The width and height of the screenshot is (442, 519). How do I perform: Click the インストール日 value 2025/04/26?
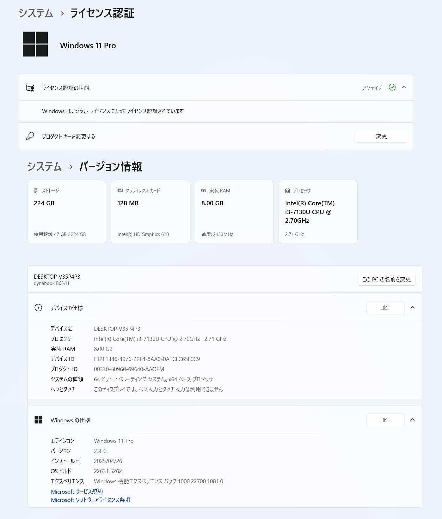108,461
